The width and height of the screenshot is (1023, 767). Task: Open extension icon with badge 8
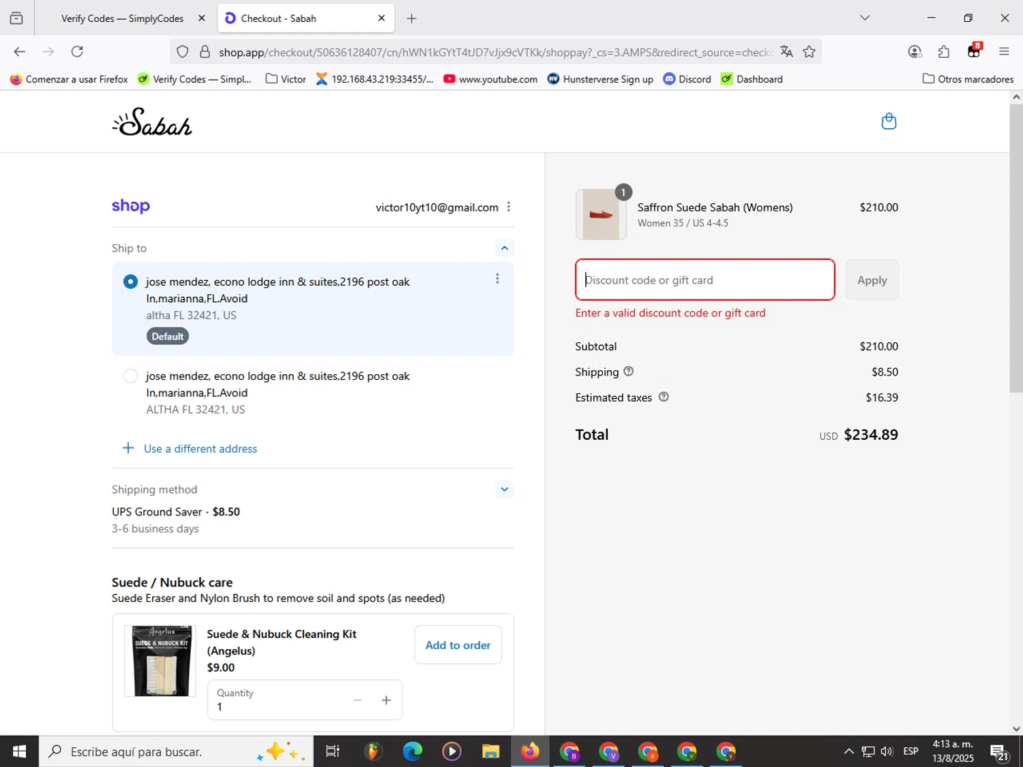[x=974, y=51]
